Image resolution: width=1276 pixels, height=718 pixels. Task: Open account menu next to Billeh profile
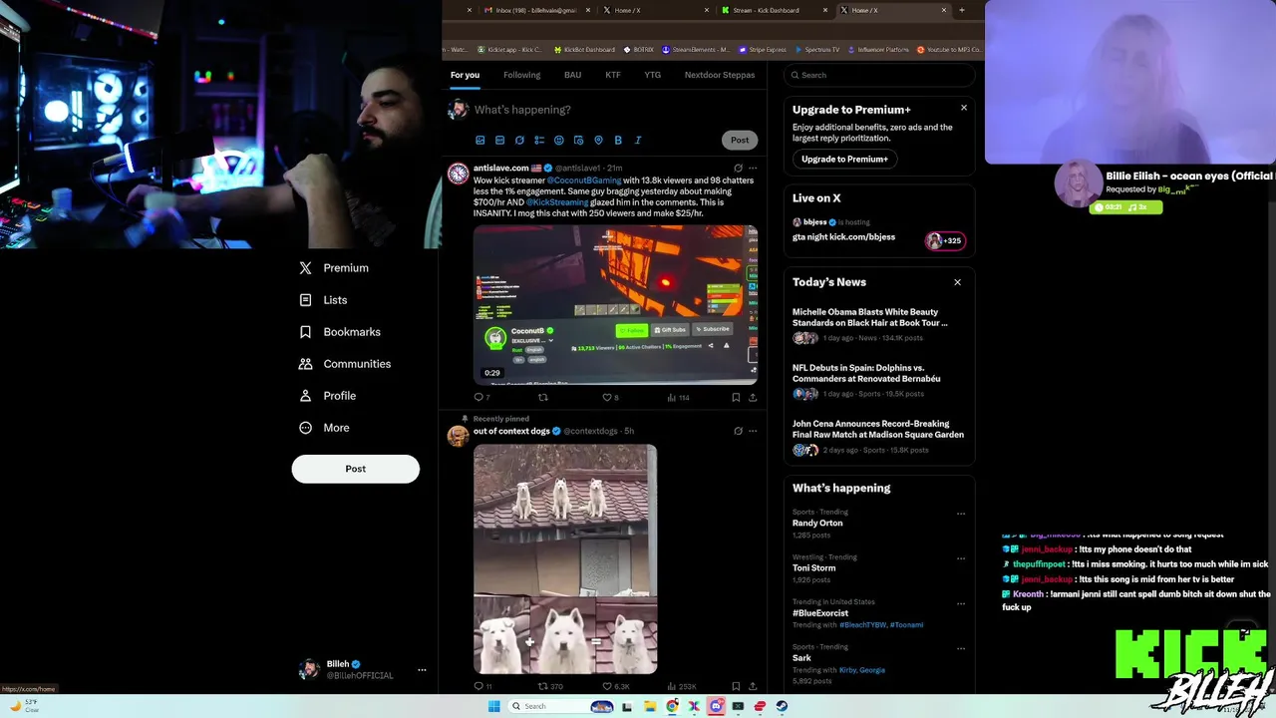tap(422, 669)
